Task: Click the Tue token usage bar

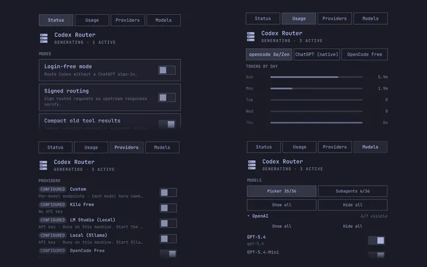Action: [316, 100]
